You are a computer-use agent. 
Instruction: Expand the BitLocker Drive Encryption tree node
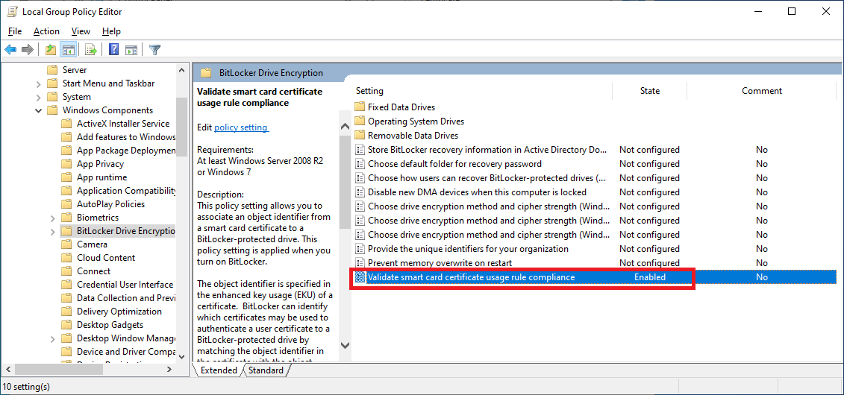tap(52, 232)
